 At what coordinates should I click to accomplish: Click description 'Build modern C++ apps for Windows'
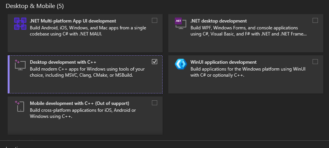click(x=87, y=72)
